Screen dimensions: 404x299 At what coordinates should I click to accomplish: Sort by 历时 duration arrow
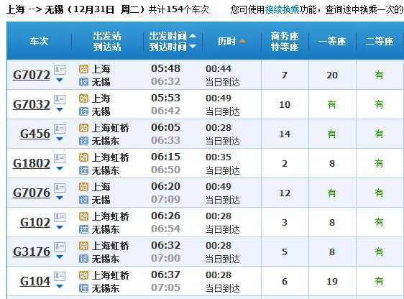pyautogui.click(x=242, y=41)
